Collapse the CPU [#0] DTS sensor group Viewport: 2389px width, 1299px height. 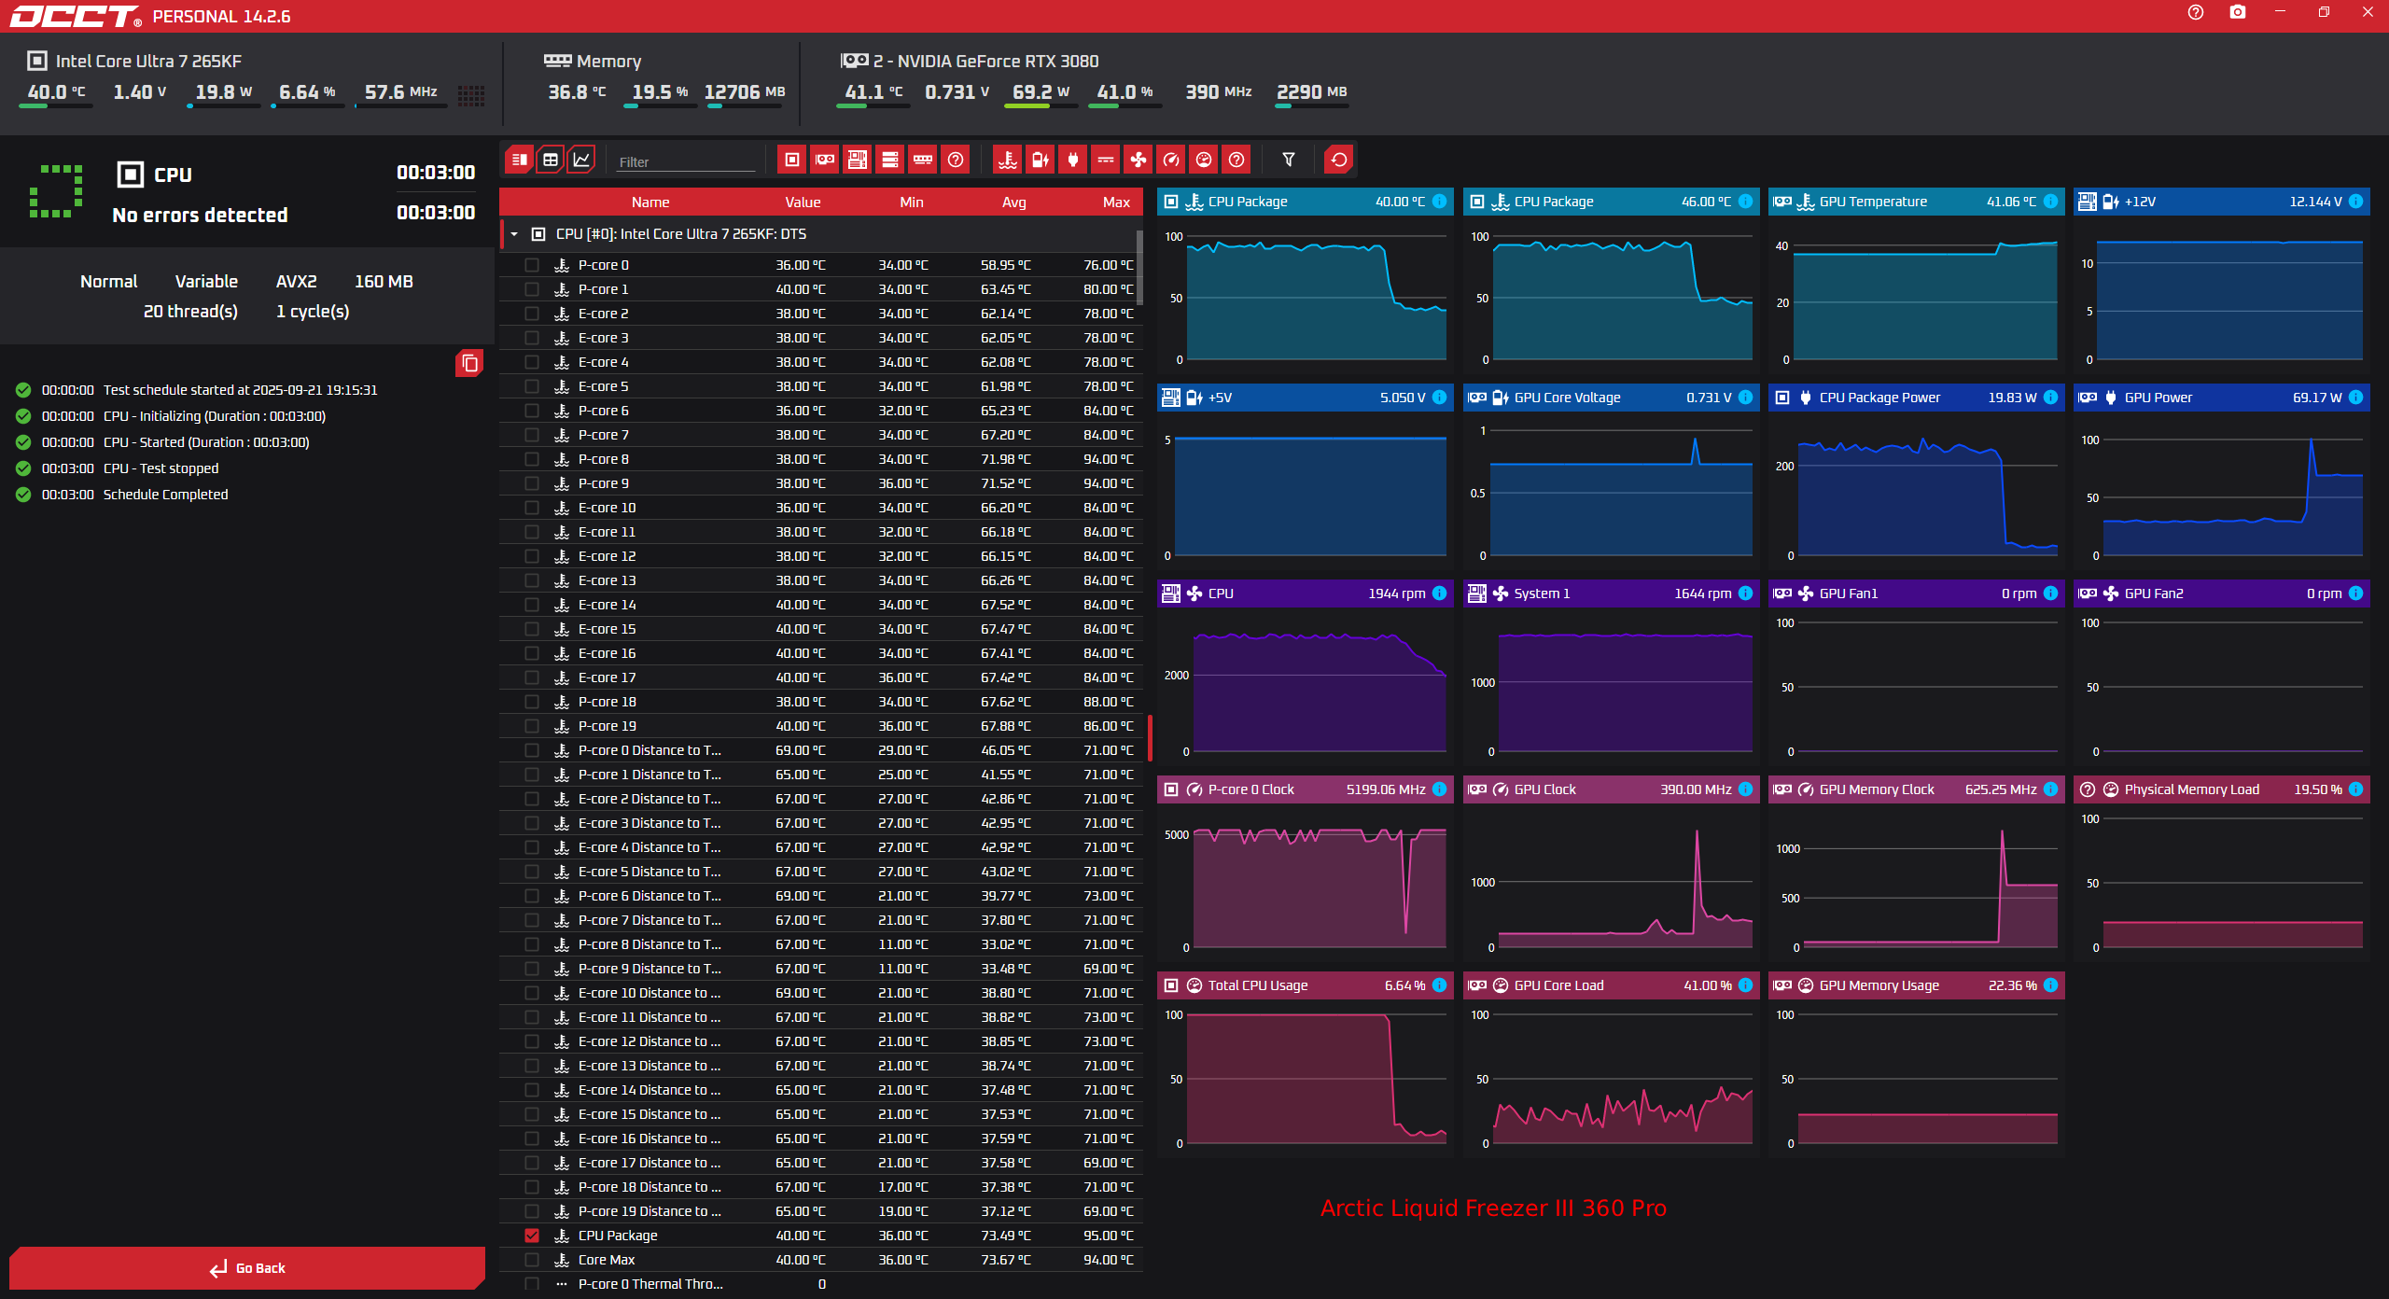(514, 234)
